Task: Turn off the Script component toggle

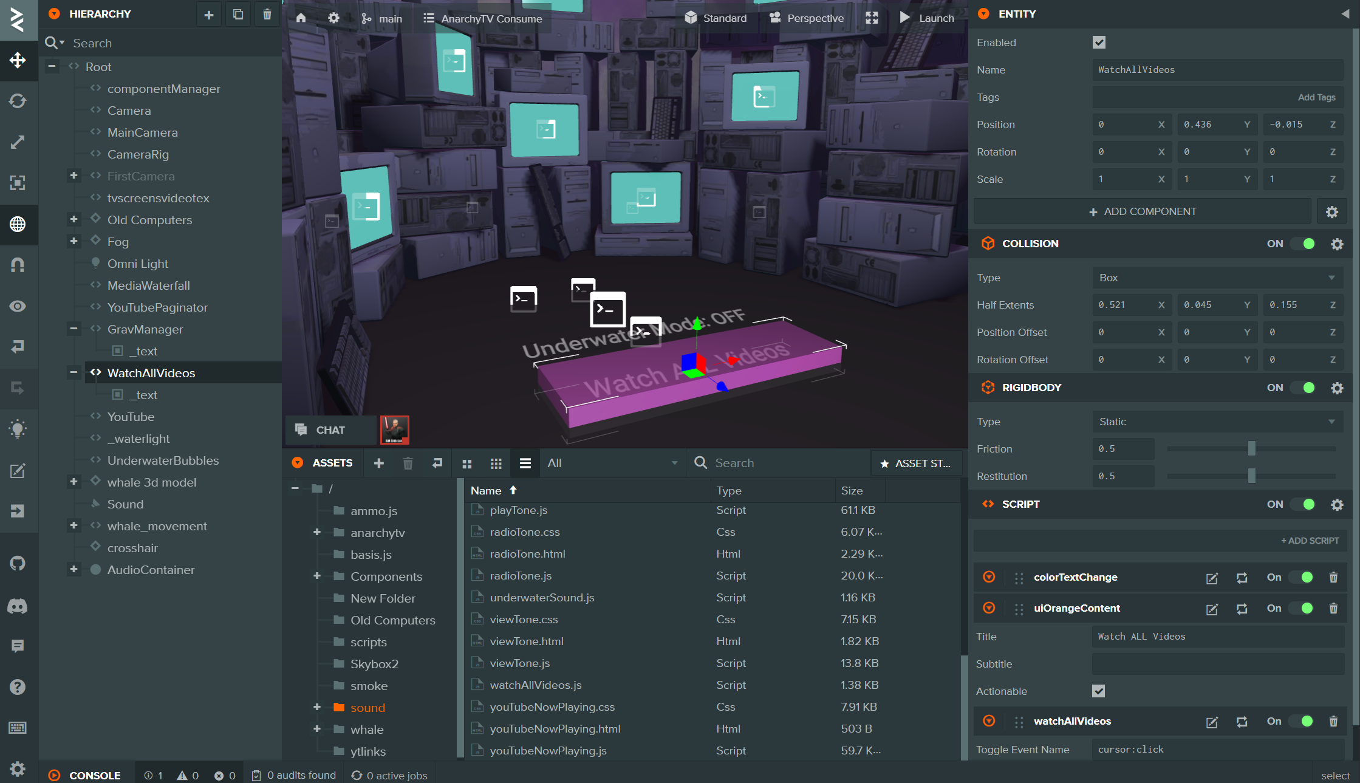Action: click(1303, 504)
